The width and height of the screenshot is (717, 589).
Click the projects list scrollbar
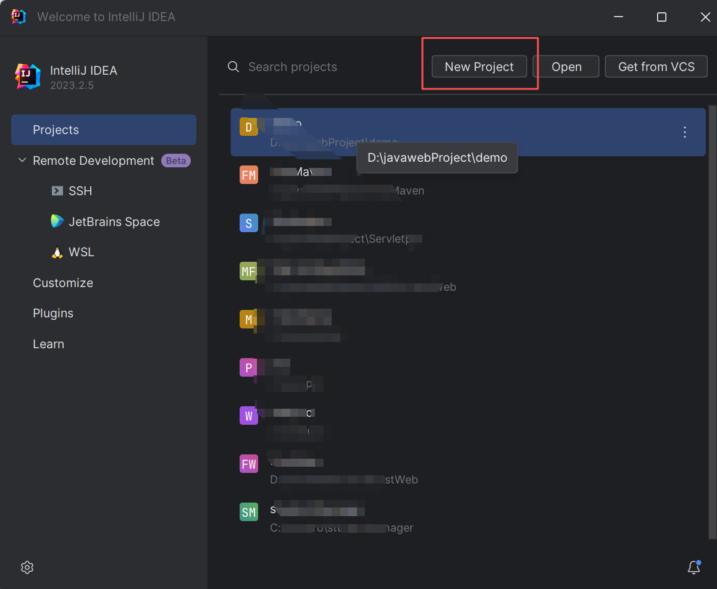(712, 322)
